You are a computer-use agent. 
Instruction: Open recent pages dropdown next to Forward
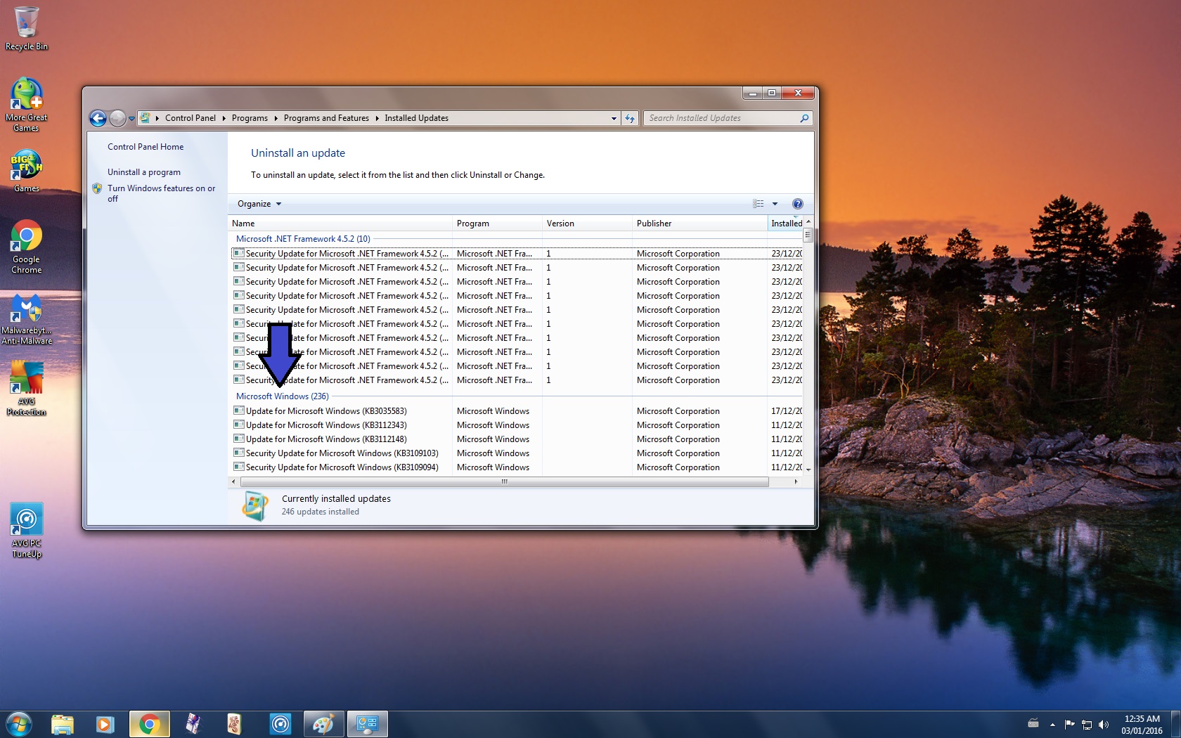(131, 118)
